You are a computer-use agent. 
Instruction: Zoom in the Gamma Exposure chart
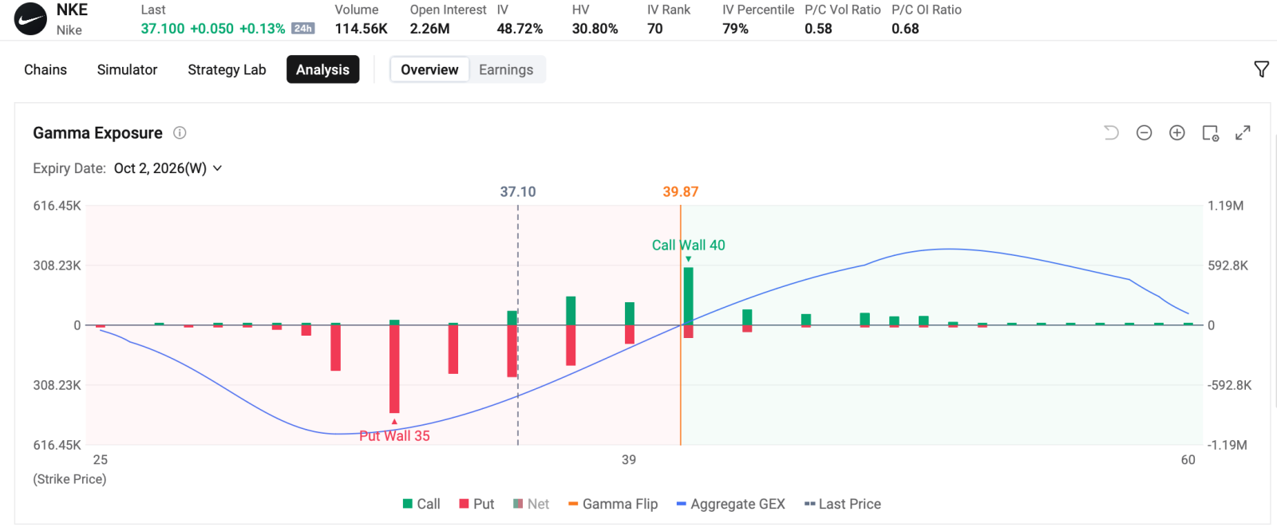pos(1176,133)
